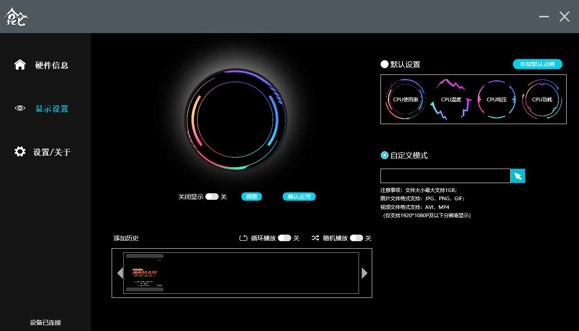The height and width of the screenshot is (331, 579).
Task: Select the CPU电压 animation preset
Action: 496,99
